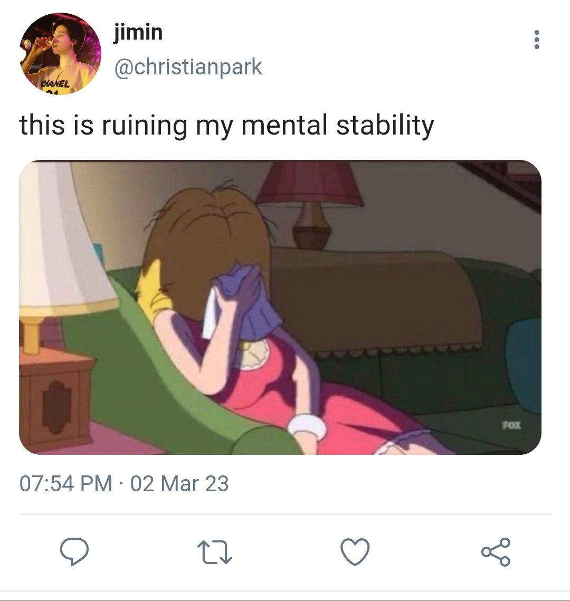Open the three-dot more options menu
The height and width of the screenshot is (601, 570).
tap(537, 40)
